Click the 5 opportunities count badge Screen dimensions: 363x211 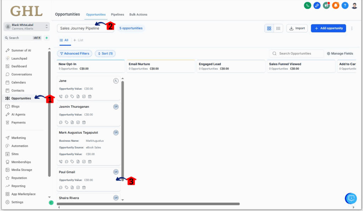pyautogui.click(x=131, y=28)
